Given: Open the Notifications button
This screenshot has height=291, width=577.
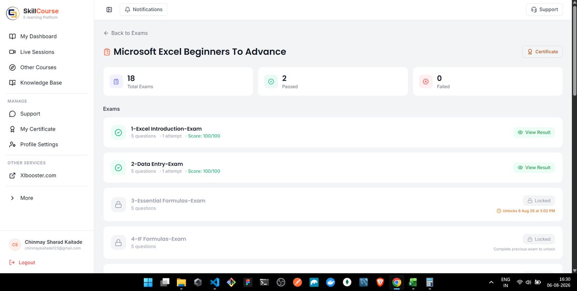Looking at the screenshot, I should pos(143,10).
